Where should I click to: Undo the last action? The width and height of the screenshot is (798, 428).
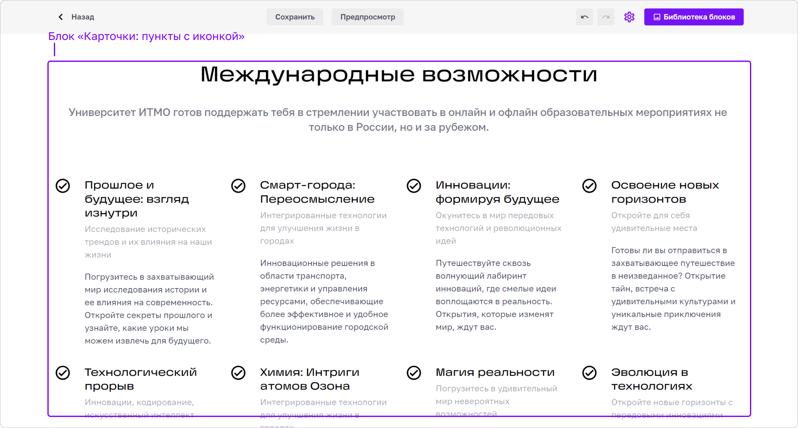tap(584, 17)
